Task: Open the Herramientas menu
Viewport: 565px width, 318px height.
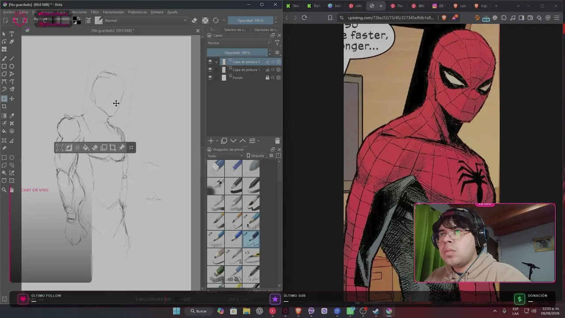Action: [x=113, y=12]
